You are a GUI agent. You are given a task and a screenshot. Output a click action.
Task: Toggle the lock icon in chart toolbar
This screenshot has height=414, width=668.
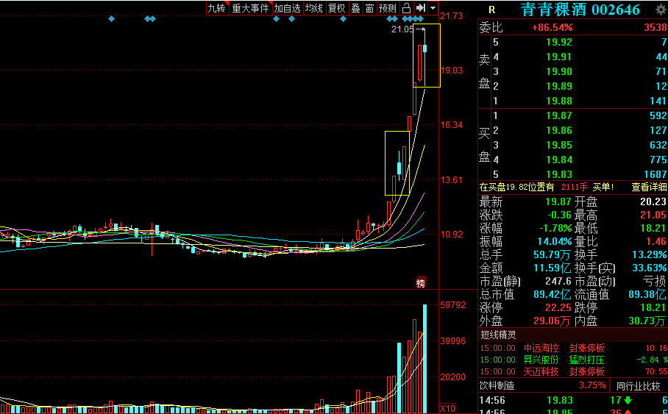406,8
